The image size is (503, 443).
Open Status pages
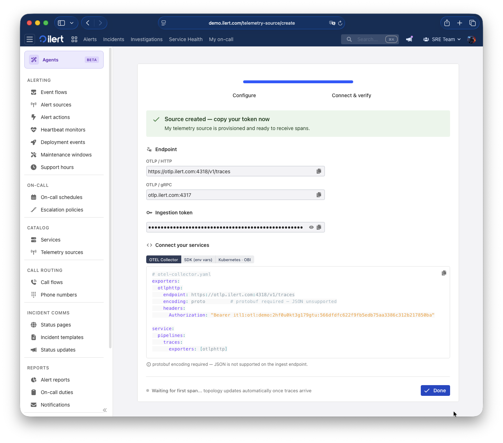click(64, 325)
